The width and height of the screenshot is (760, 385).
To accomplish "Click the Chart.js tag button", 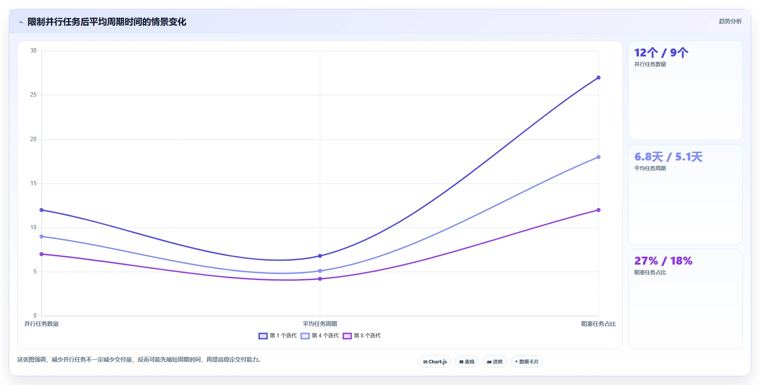I will tap(435, 362).
